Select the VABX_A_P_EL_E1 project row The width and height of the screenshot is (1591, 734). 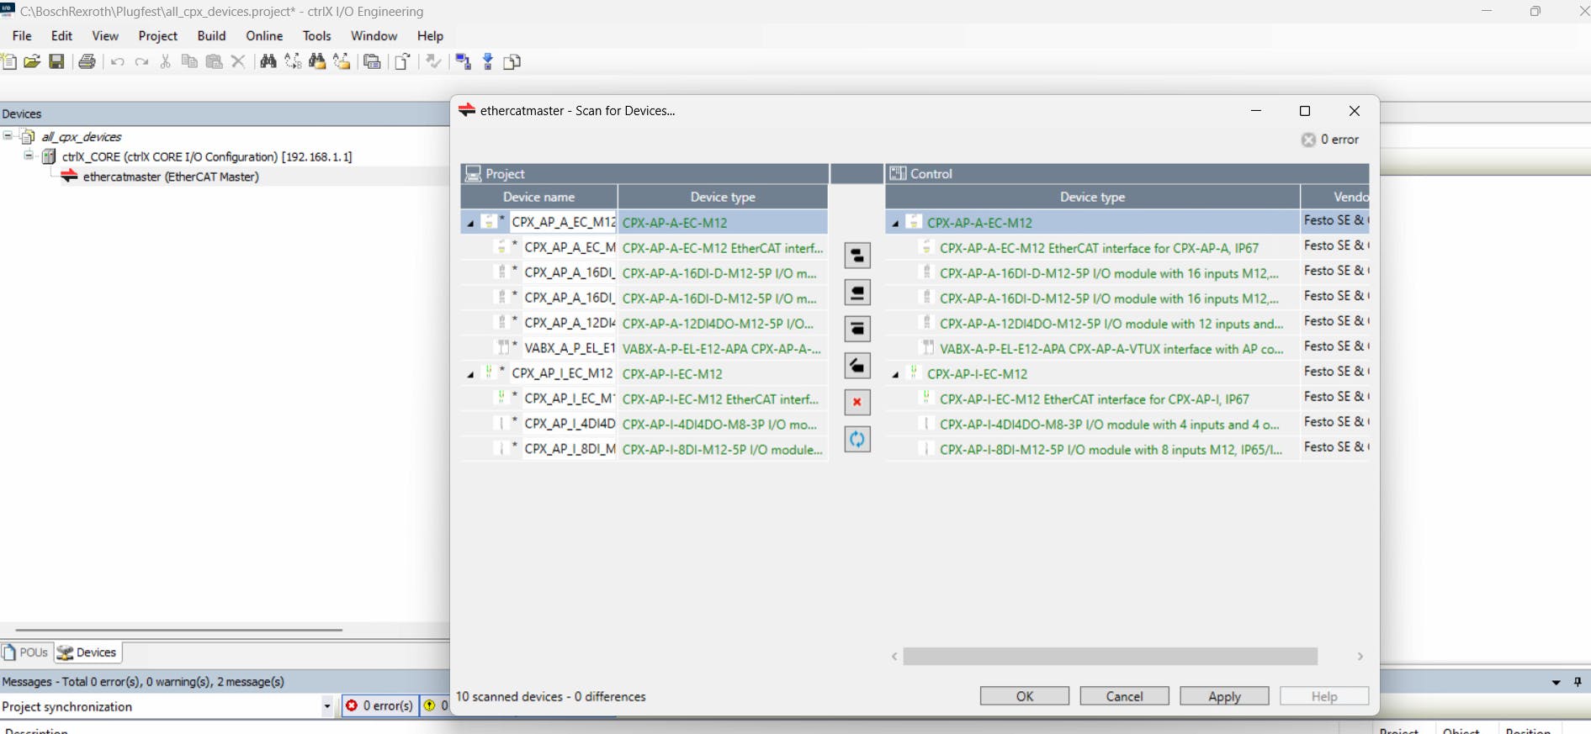tap(644, 348)
